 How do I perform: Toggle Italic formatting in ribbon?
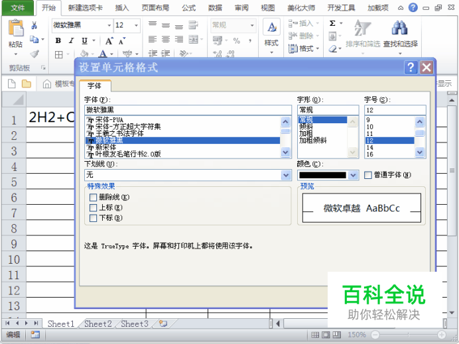[71, 40]
